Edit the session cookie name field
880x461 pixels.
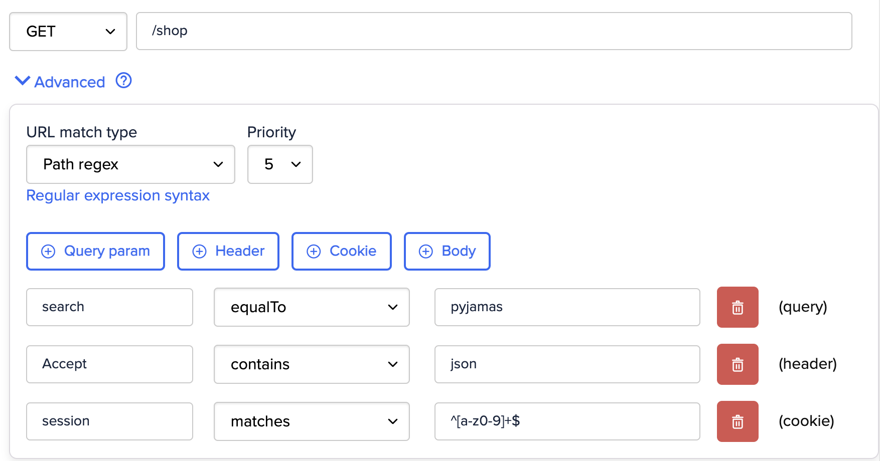coord(109,421)
